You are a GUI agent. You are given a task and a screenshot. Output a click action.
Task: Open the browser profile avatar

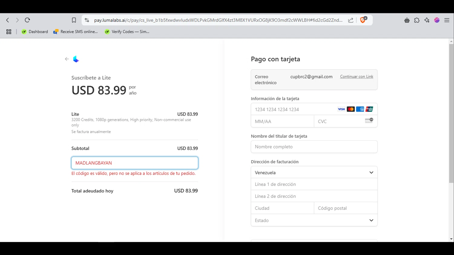(437, 20)
